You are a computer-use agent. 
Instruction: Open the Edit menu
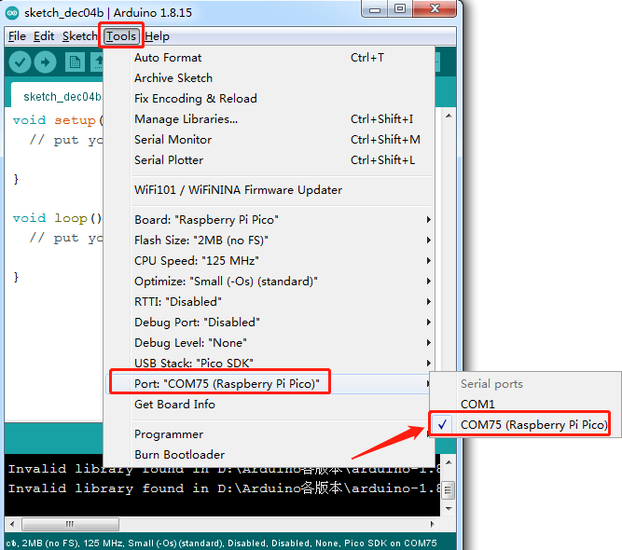click(x=44, y=36)
